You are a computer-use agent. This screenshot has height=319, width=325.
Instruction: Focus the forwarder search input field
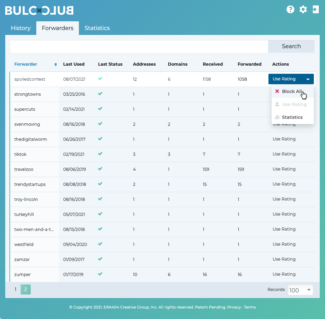click(x=139, y=46)
